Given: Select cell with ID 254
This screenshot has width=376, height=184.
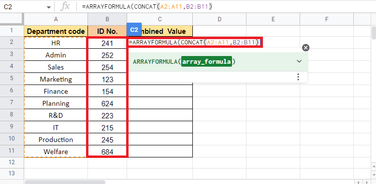Looking at the screenshot, I should coord(107,67).
